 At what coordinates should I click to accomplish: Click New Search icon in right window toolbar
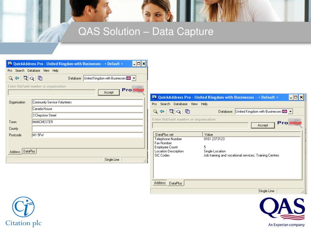(x=155, y=112)
